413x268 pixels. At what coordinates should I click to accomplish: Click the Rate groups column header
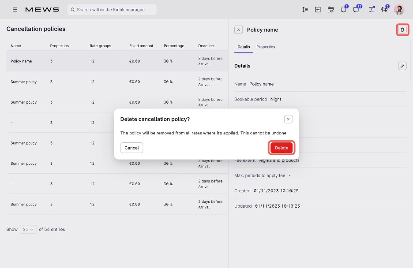(x=100, y=46)
